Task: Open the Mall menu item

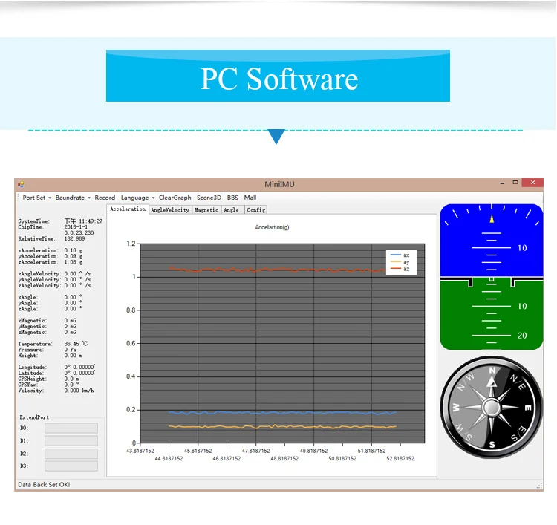Action: pyautogui.click(x=250, y=198)
